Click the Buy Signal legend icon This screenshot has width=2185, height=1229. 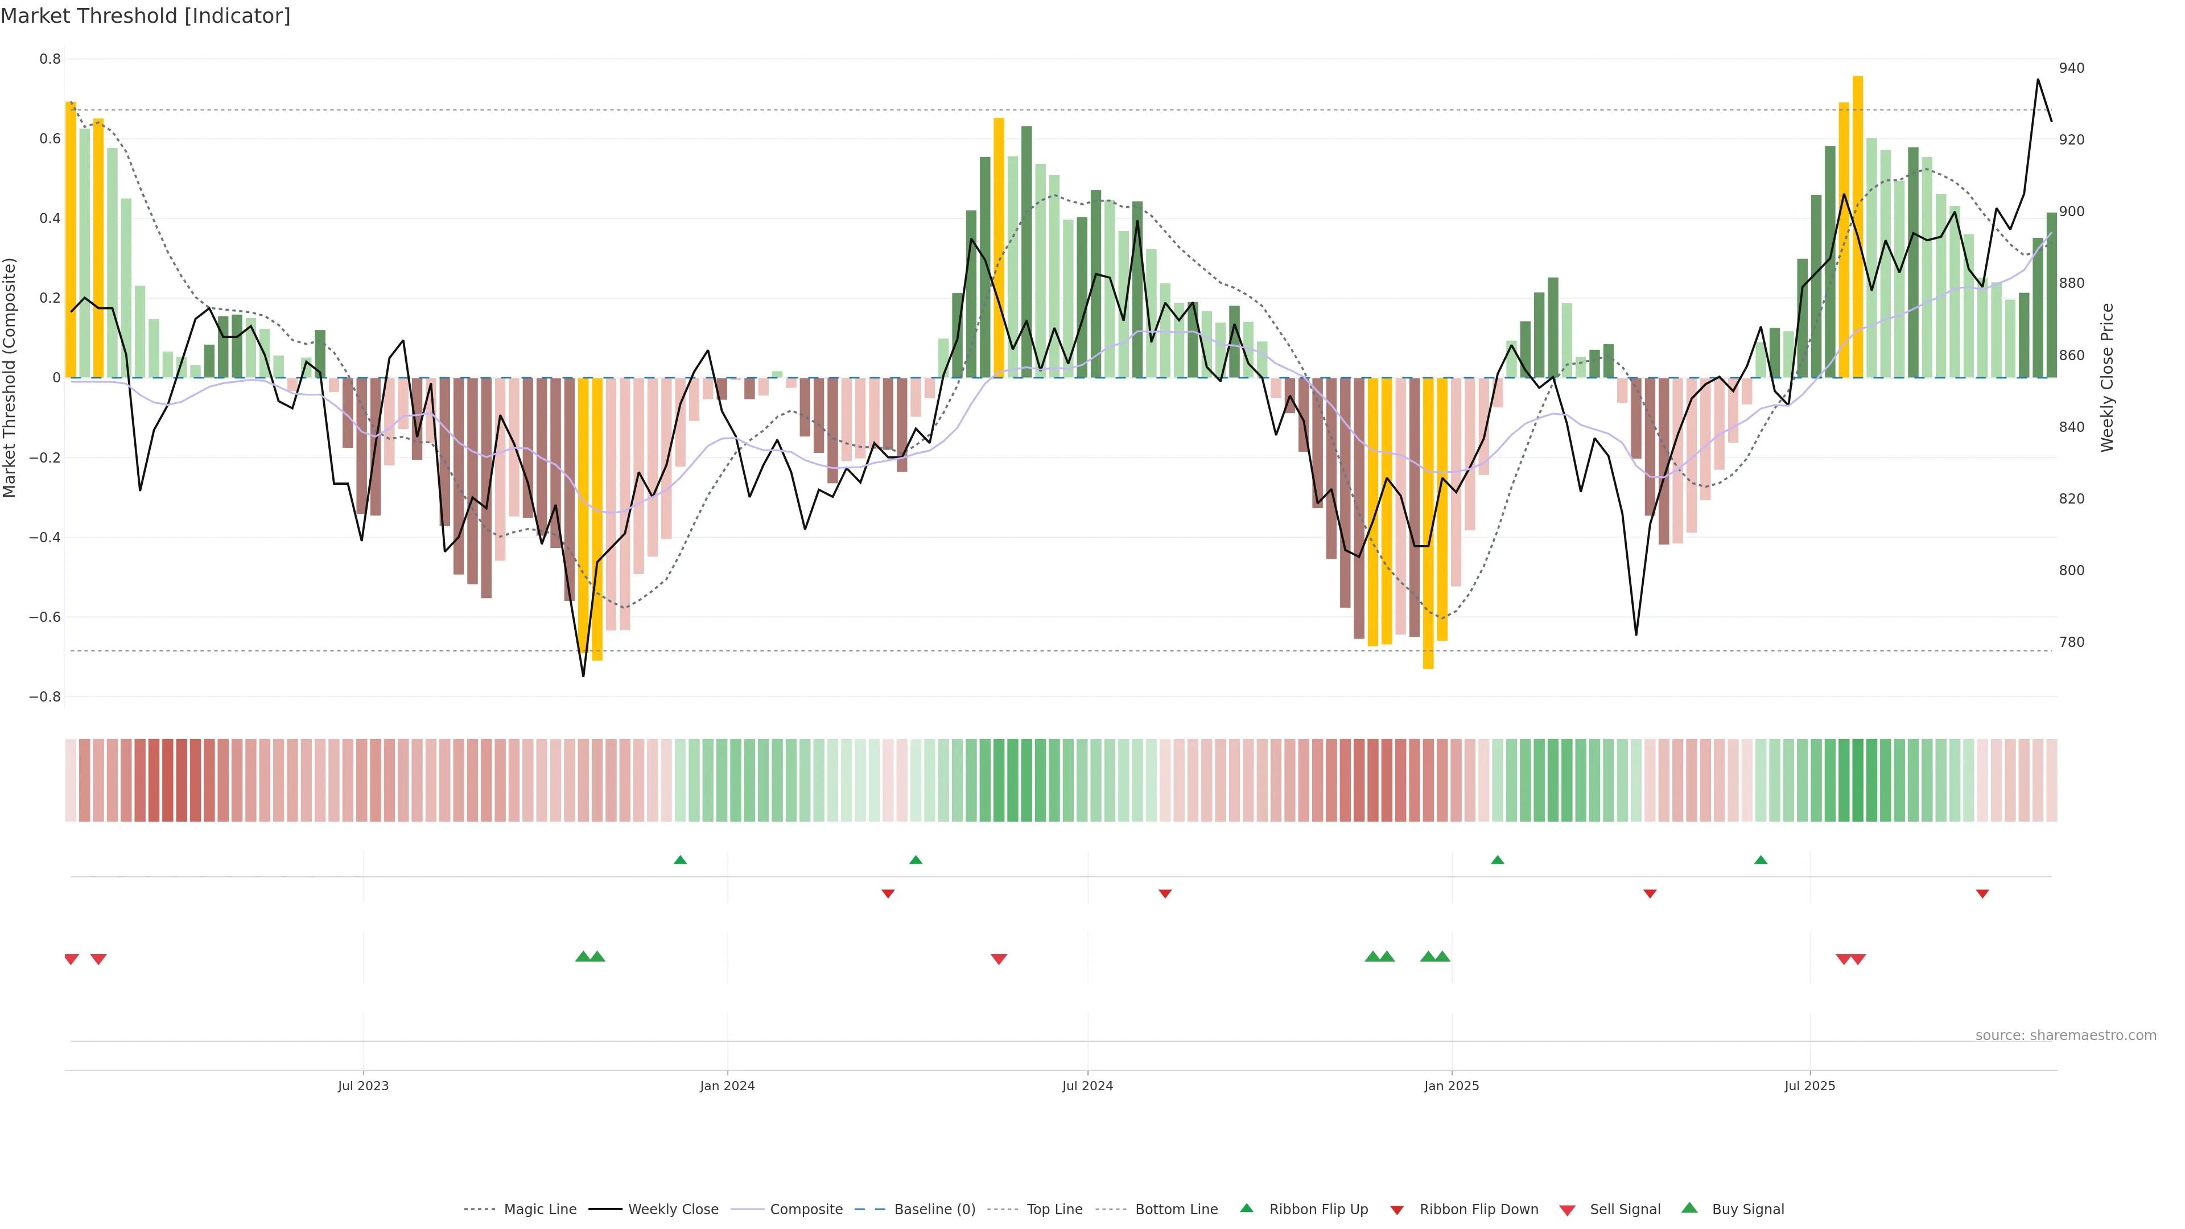pyautogui.click(x=1689, y=1208)
